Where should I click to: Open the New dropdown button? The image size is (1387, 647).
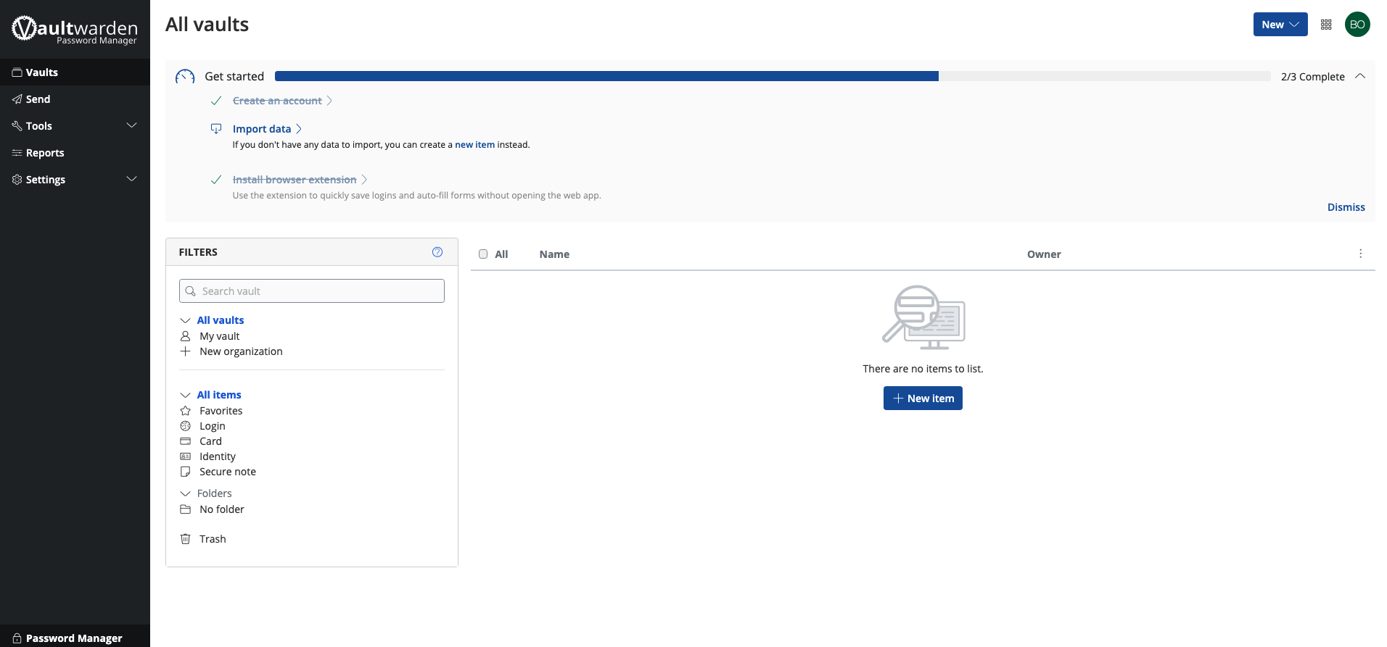coord(1280,25)
